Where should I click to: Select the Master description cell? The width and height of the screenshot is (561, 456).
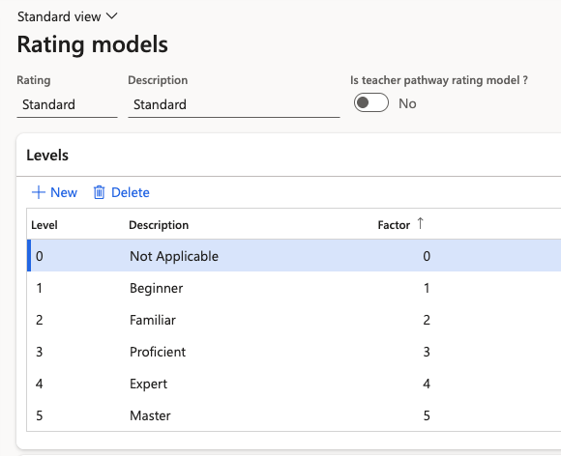click(x=150, y=415)
